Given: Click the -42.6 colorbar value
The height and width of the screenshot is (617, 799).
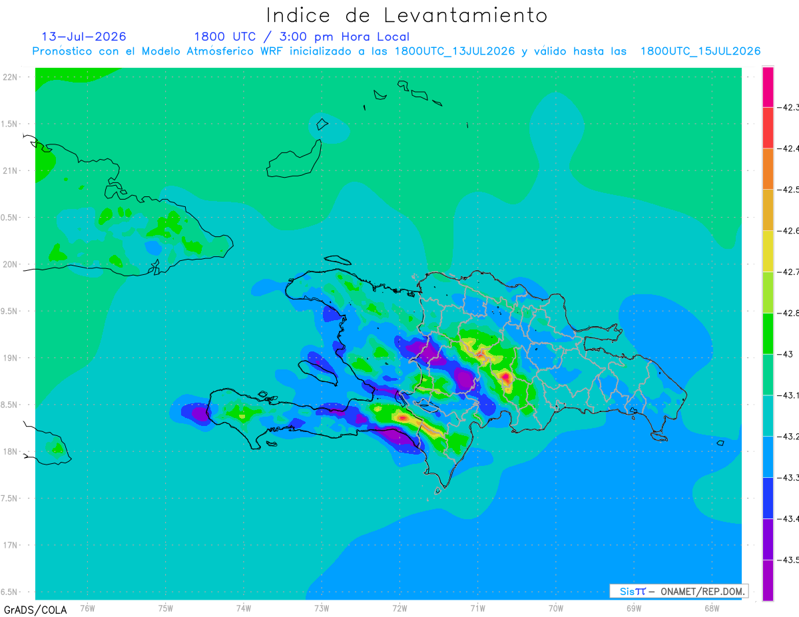Looking at the screenshot, I should point(788,231).
